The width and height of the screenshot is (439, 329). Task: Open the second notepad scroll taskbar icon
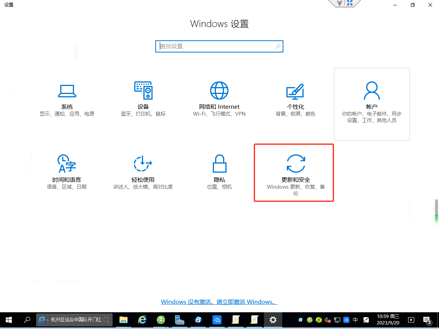254,320
